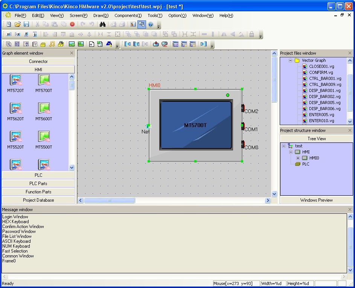Open the Alarm information icon

26,44
